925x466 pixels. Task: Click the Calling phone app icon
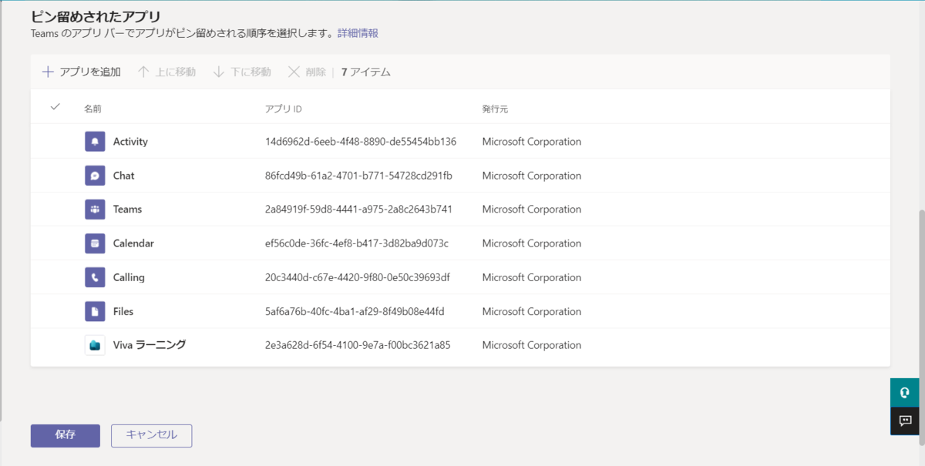[x=95, y=277]
